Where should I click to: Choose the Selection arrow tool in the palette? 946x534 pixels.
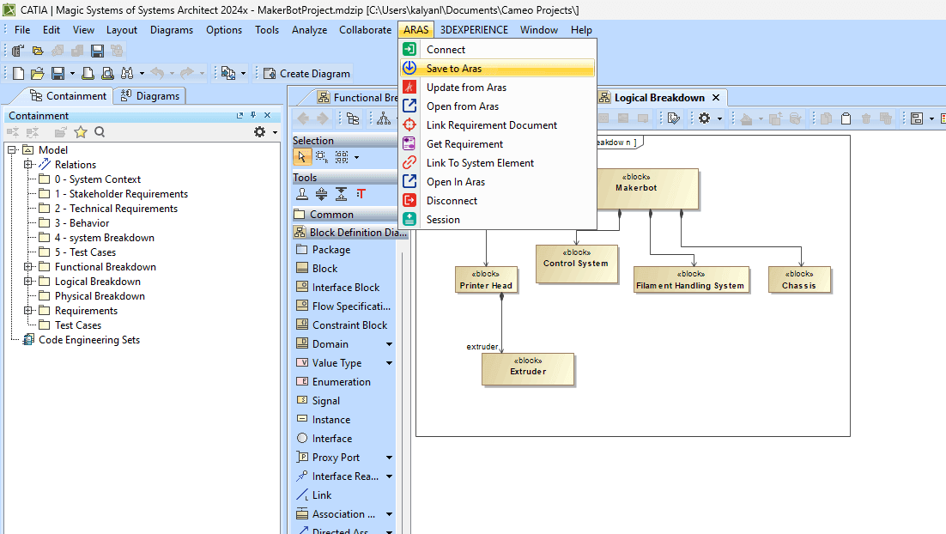pyautogui.click(x=301, y=157)
